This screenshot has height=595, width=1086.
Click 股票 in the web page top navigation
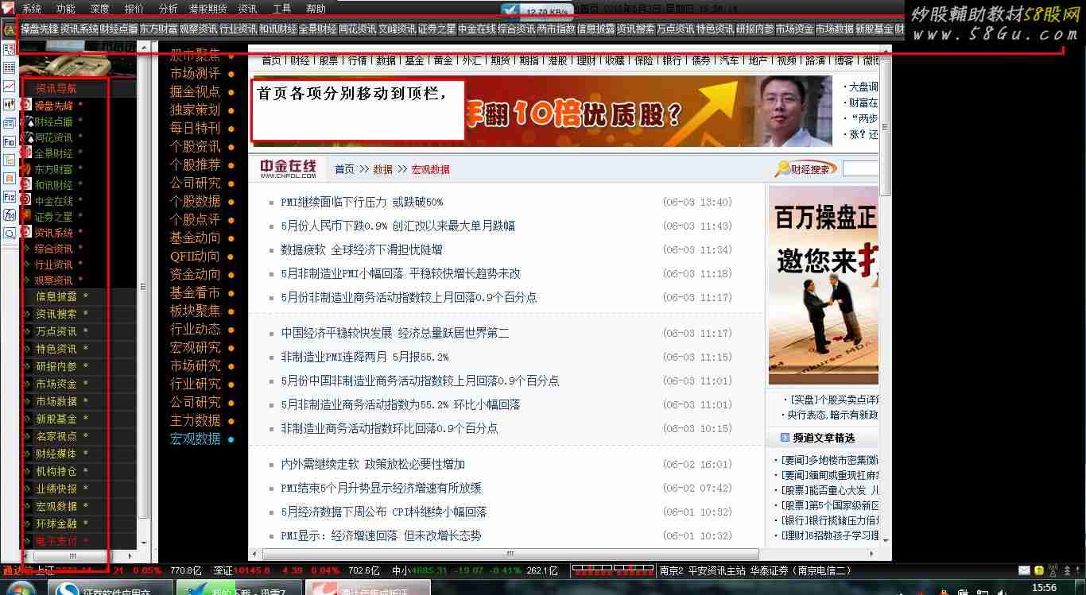[x=328, y=60]
